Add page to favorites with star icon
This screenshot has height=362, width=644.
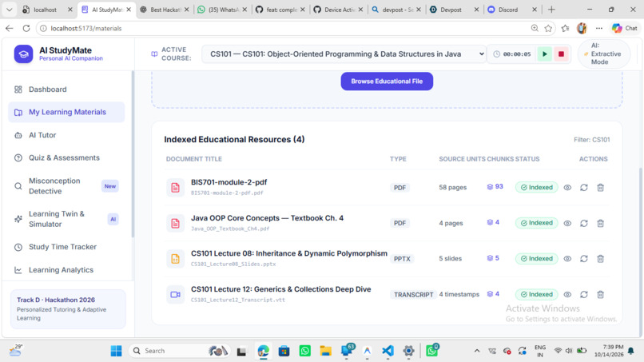(x=548, y=28)
